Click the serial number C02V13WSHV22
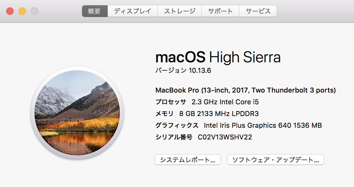The width and height of the screenshot is (354, 187). point(225,137)
